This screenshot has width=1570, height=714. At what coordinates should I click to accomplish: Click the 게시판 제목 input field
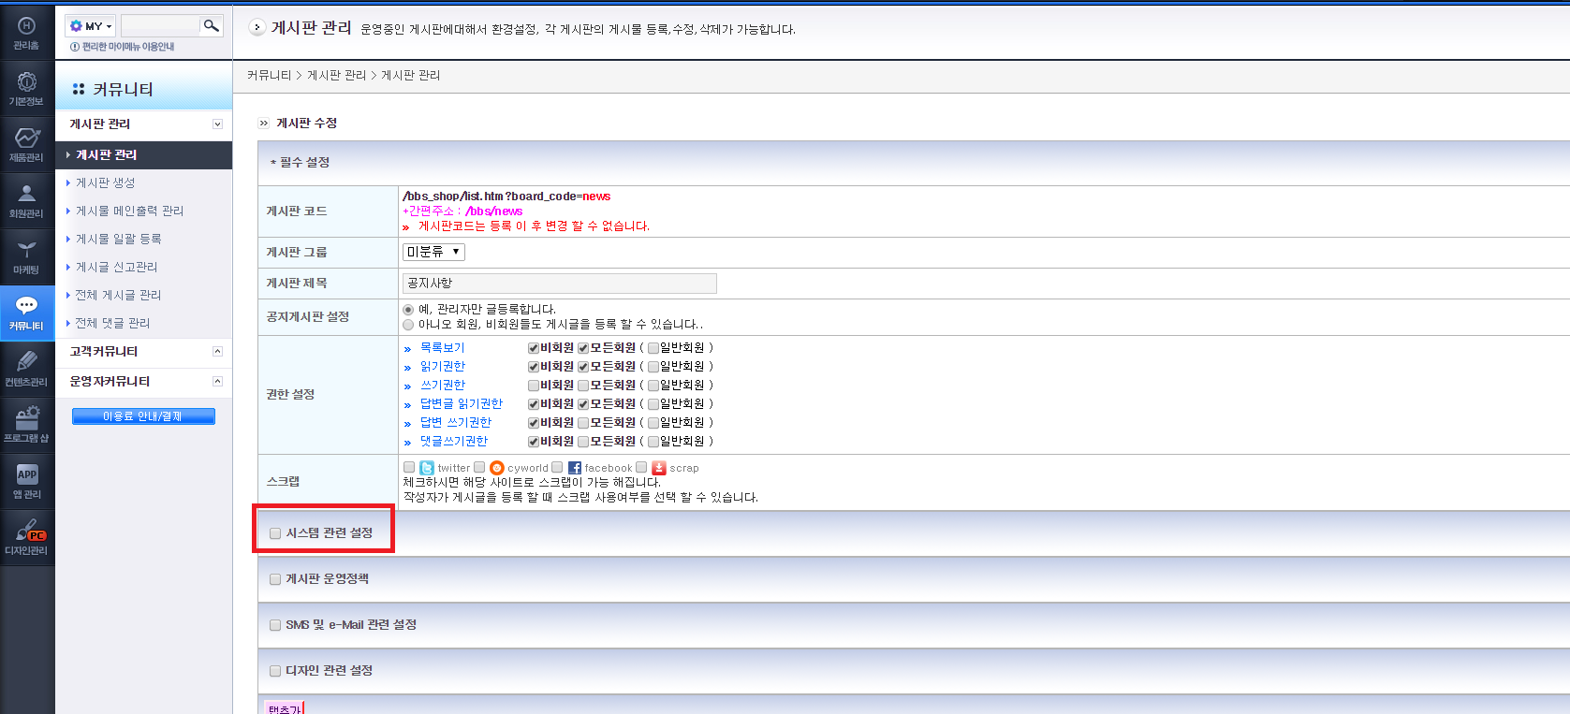point(560,284)
